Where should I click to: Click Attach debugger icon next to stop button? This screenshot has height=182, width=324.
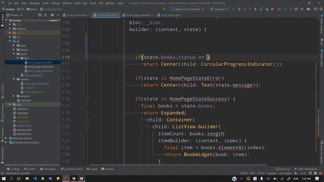click(x=267, y=9)
